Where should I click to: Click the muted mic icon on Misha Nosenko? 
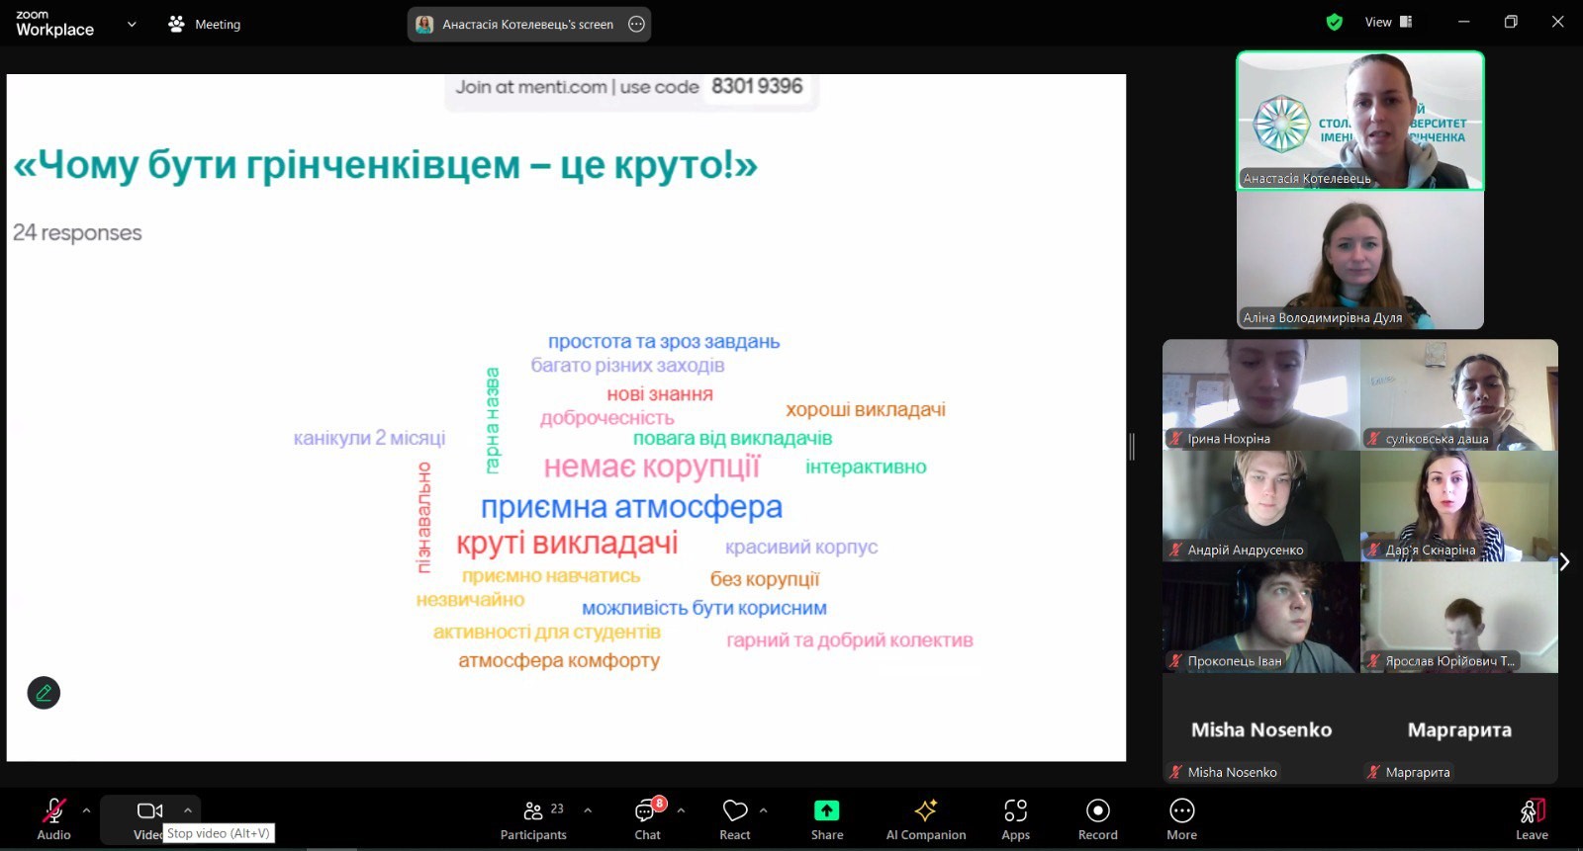(x=1175, y=773)
